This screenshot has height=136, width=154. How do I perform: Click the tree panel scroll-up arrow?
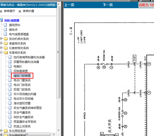(x=59, y=4)
